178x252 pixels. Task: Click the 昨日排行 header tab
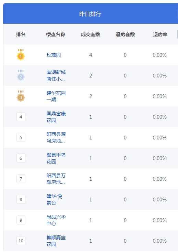[x=90, y=14]
